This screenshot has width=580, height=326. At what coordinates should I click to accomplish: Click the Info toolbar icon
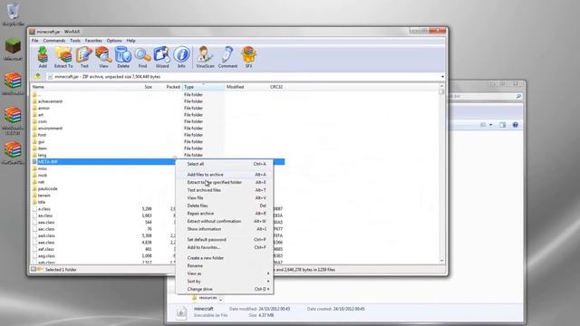(181, 57)
